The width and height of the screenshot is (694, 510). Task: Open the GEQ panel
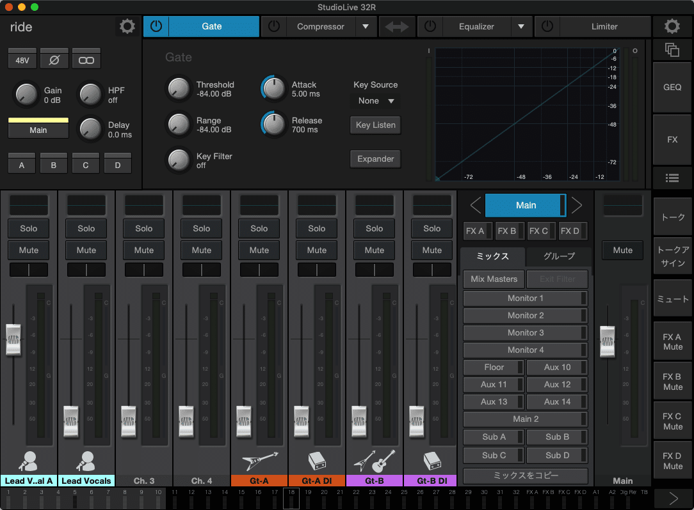click(672, 87)
